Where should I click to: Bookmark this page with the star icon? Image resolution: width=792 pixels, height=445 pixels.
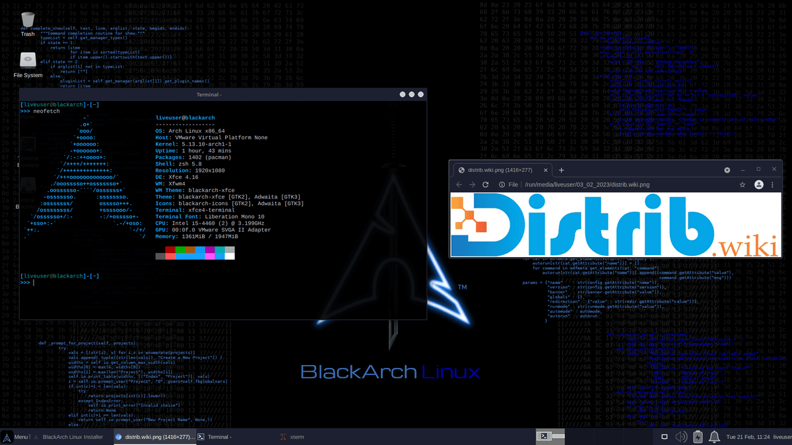[742, 185]
